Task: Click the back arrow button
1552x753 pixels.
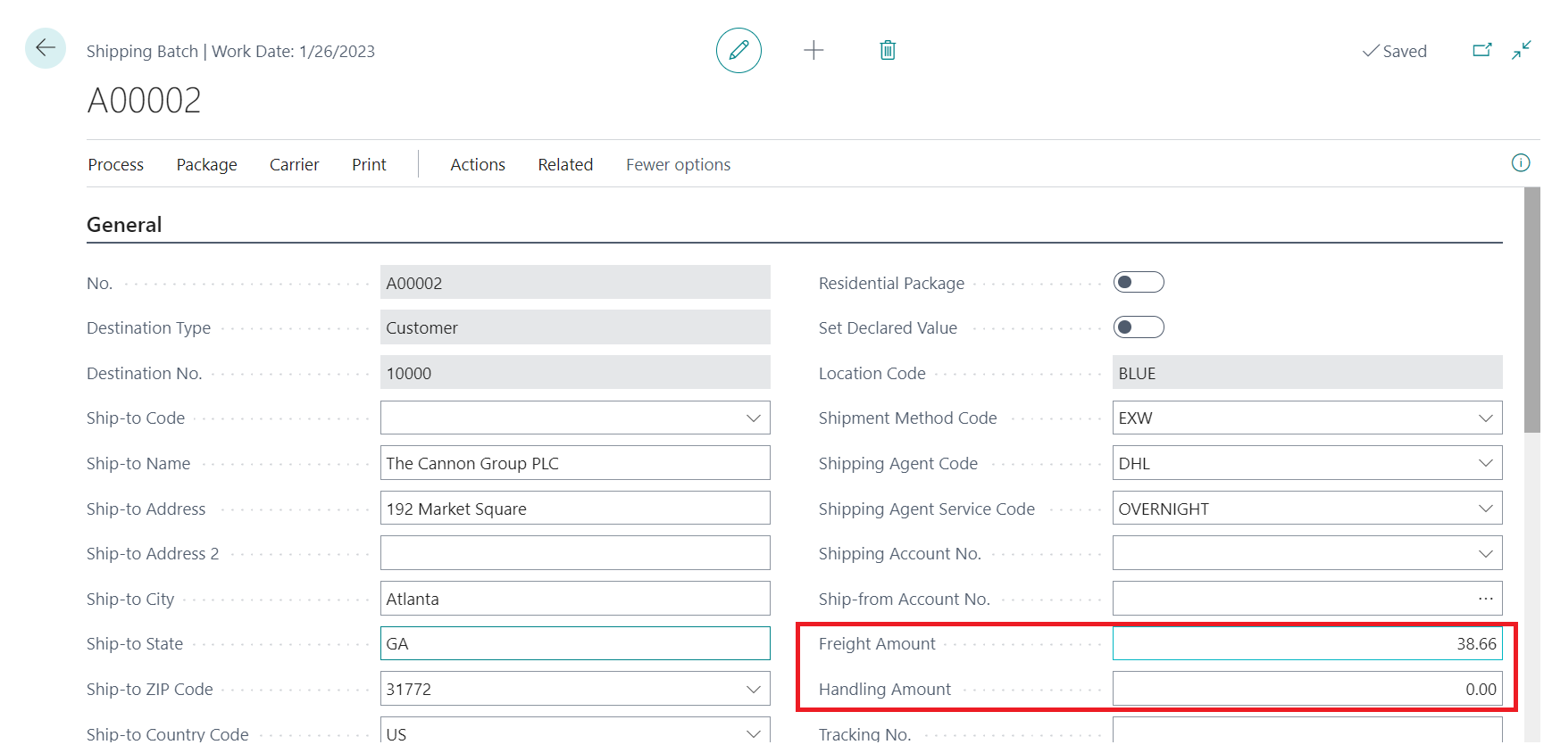Action: pyautogui.click(x=46, y=48)
